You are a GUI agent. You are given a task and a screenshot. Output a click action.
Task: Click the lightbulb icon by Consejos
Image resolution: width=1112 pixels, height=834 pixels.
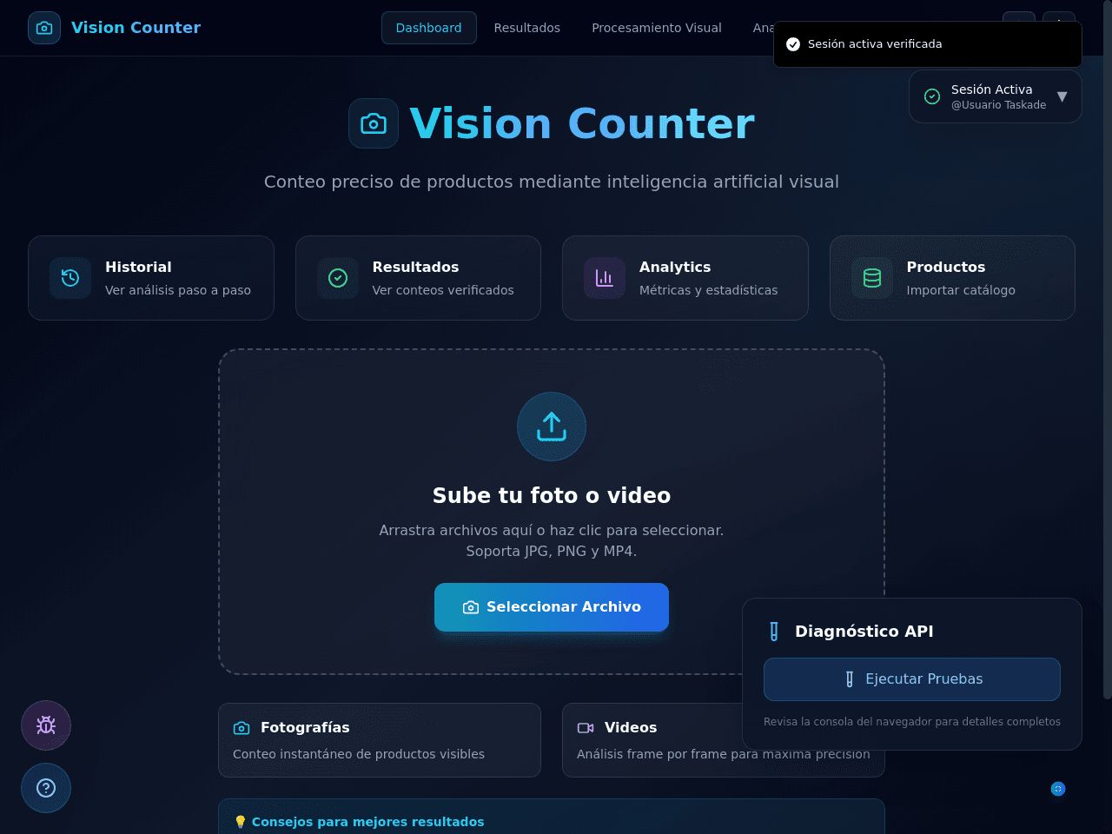(241, 822)
